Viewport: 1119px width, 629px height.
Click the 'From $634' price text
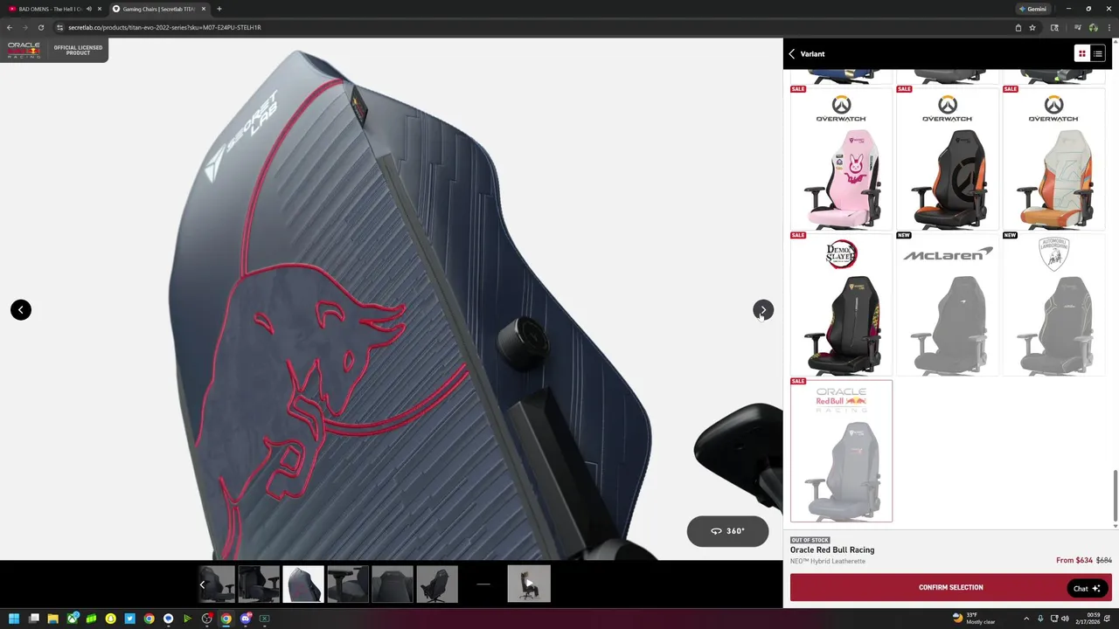[x=1074, y=561]
